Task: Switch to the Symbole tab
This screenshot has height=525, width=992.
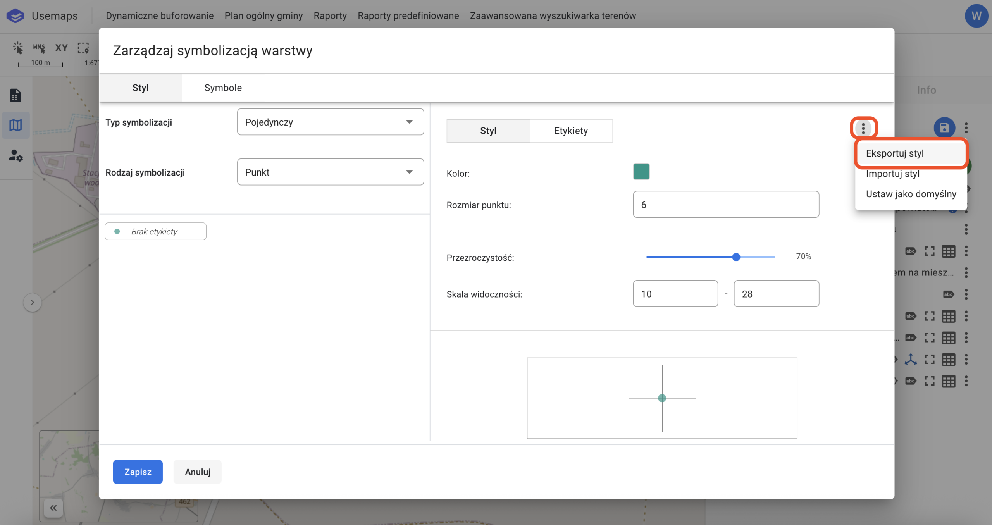Action: (x=223, y=88)
